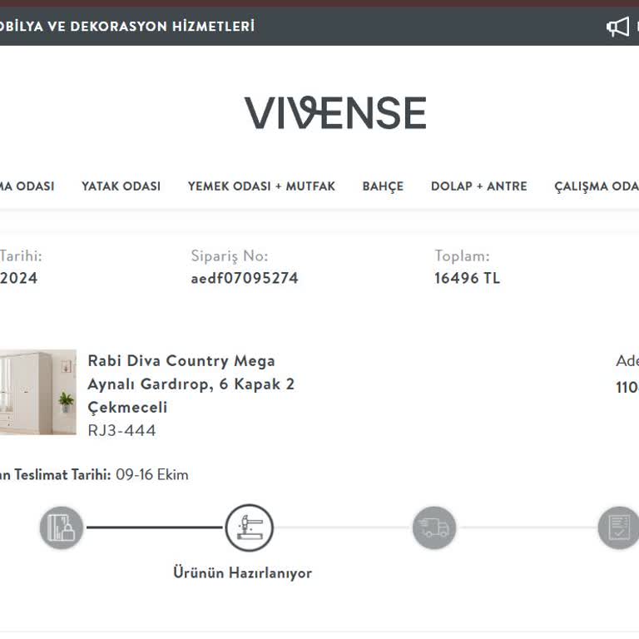Click the Rabi Diva wardrobe product thumbnail
Viewport: 639px width, 639px height.
click(38, 392)
